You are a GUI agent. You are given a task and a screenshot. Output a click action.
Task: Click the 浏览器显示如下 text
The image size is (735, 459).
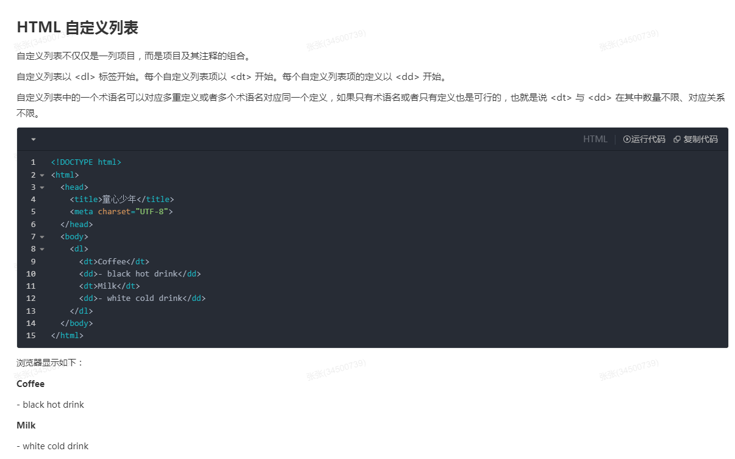tap(50, 363)
